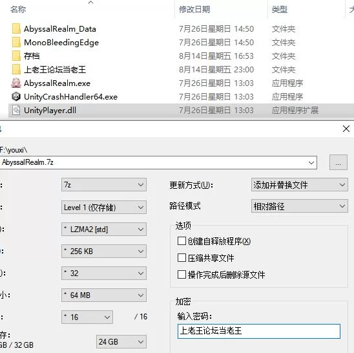Image resolution: width=354 pixels, height=353 pixels.
Task: Click the 输入密码 password field
Action: tap(259, 331)
